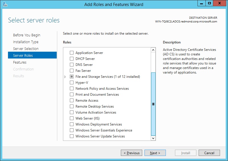The image size is (228, 161).
Task: Enable the DHCP Server checkbox
Action: 72,58
